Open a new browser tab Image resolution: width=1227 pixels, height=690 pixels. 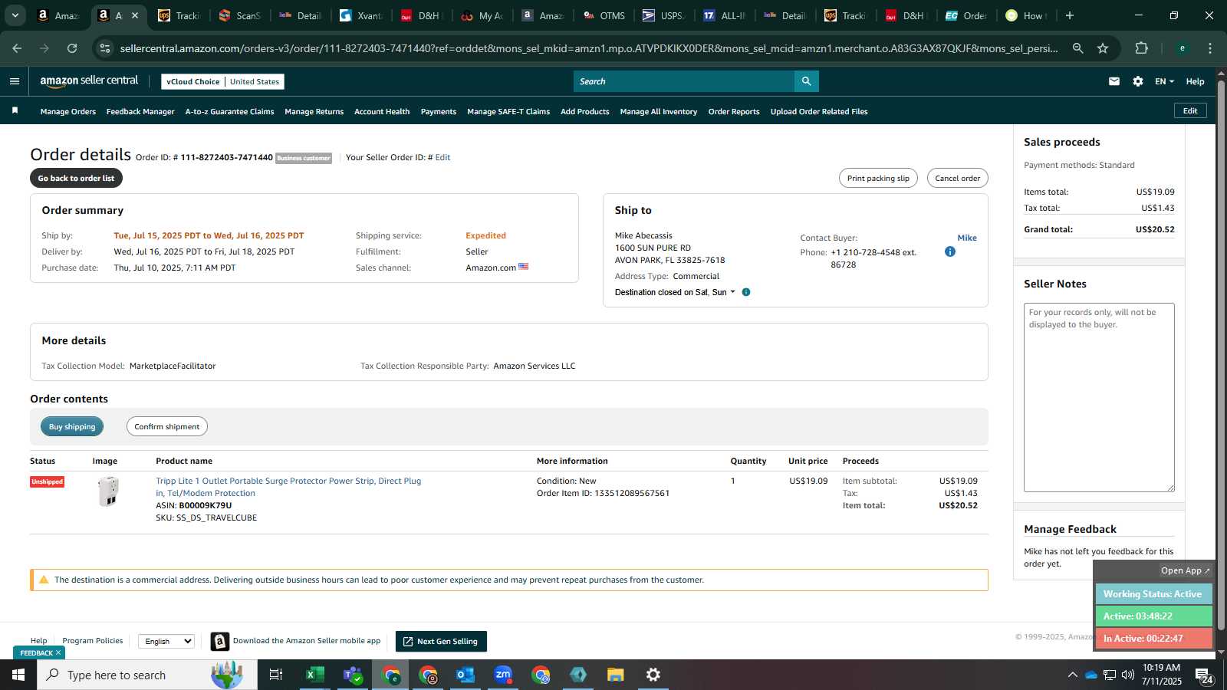click(x=1070, y=15)
